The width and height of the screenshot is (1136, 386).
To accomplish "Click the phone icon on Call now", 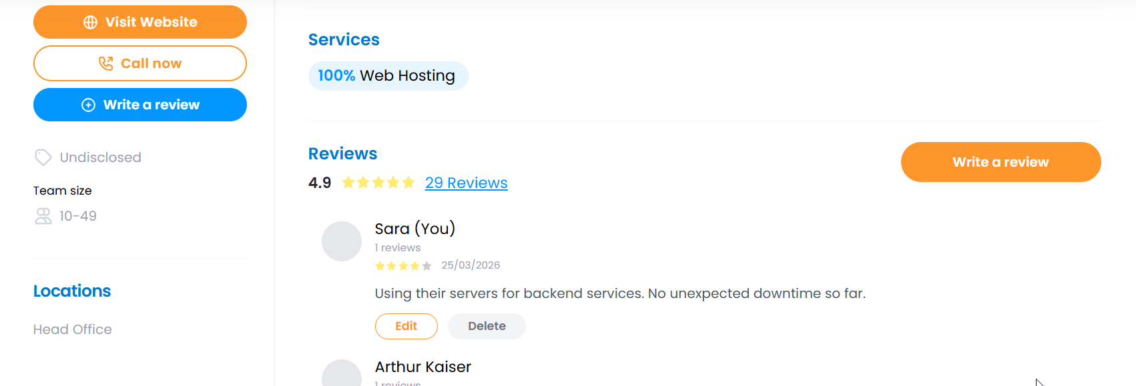I will 105,63.
